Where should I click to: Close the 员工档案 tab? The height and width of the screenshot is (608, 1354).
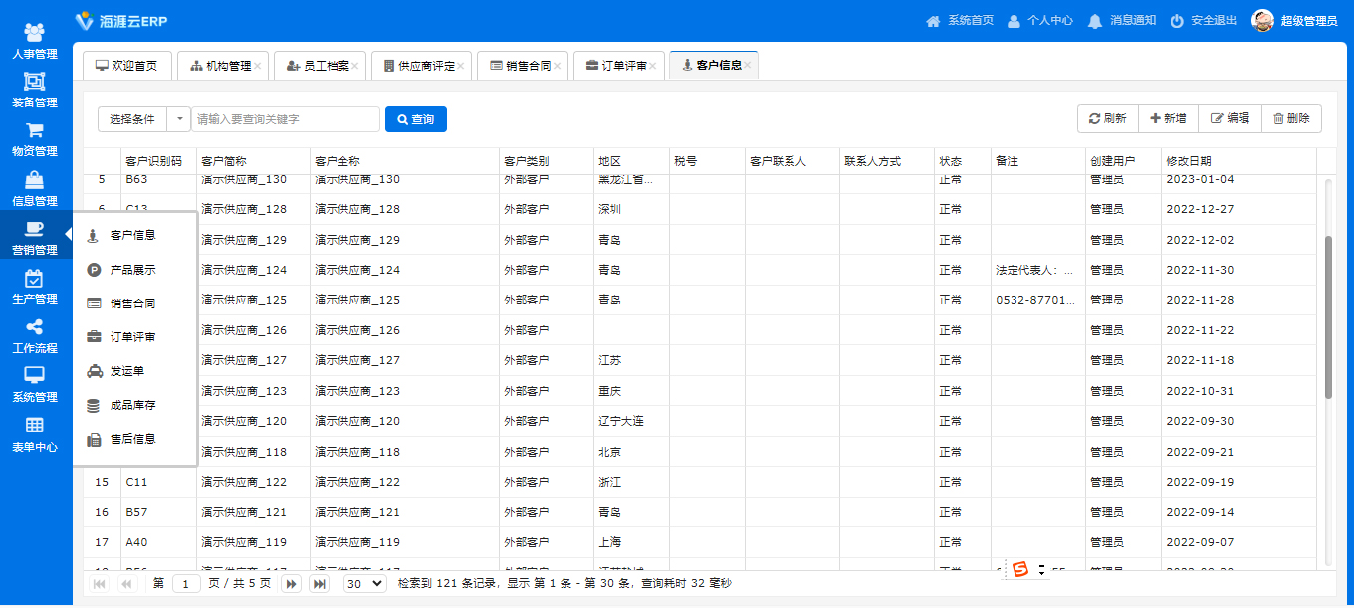coord(354,66)
